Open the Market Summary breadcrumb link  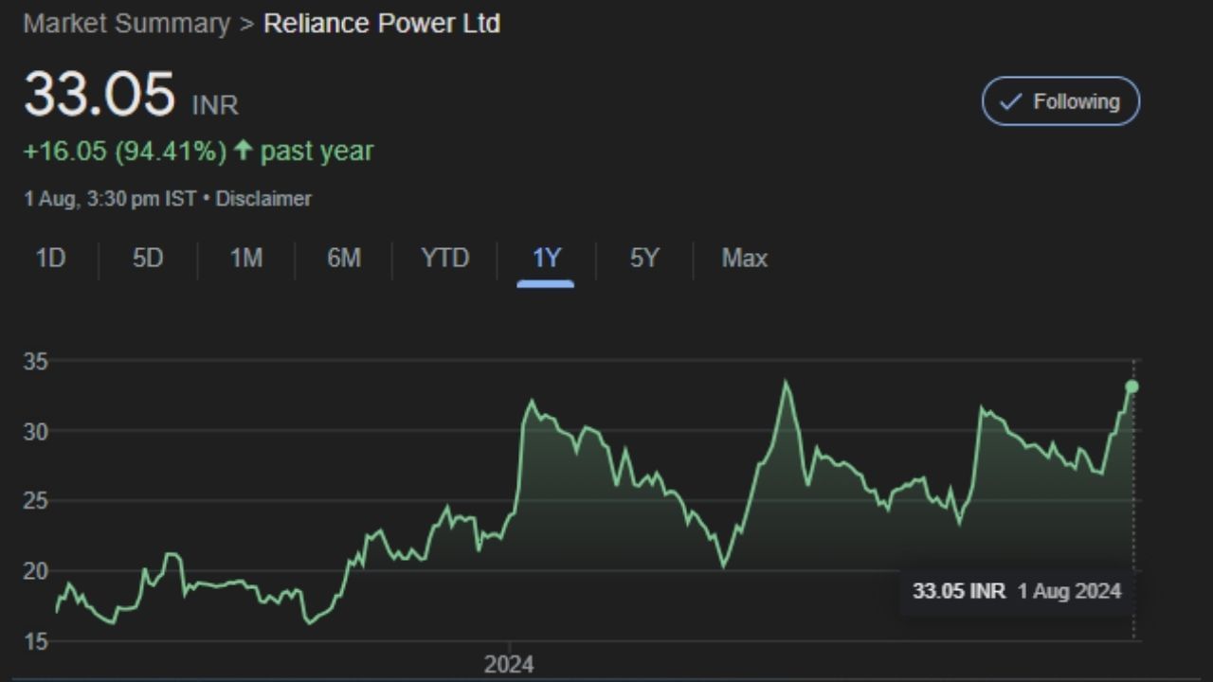point(127,24)
